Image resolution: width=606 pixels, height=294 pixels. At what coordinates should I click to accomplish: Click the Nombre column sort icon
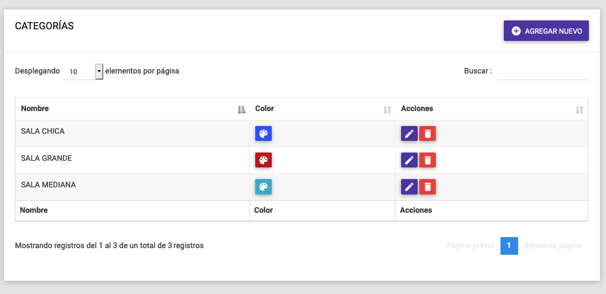(241, 110)
